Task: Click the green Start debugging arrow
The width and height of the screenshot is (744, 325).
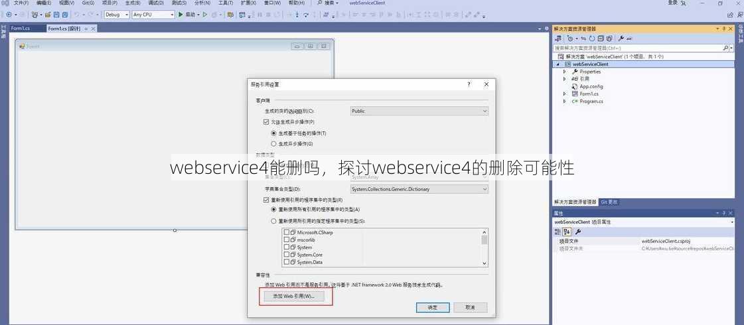Action: coord(181,14)
